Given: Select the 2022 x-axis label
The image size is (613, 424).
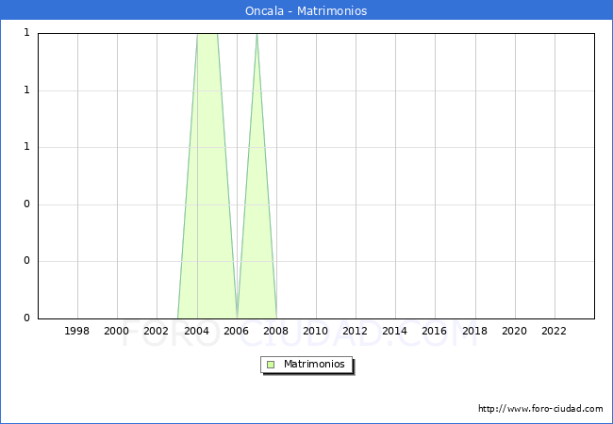Looking at the screenshot, I should click(x=554, y=331).
